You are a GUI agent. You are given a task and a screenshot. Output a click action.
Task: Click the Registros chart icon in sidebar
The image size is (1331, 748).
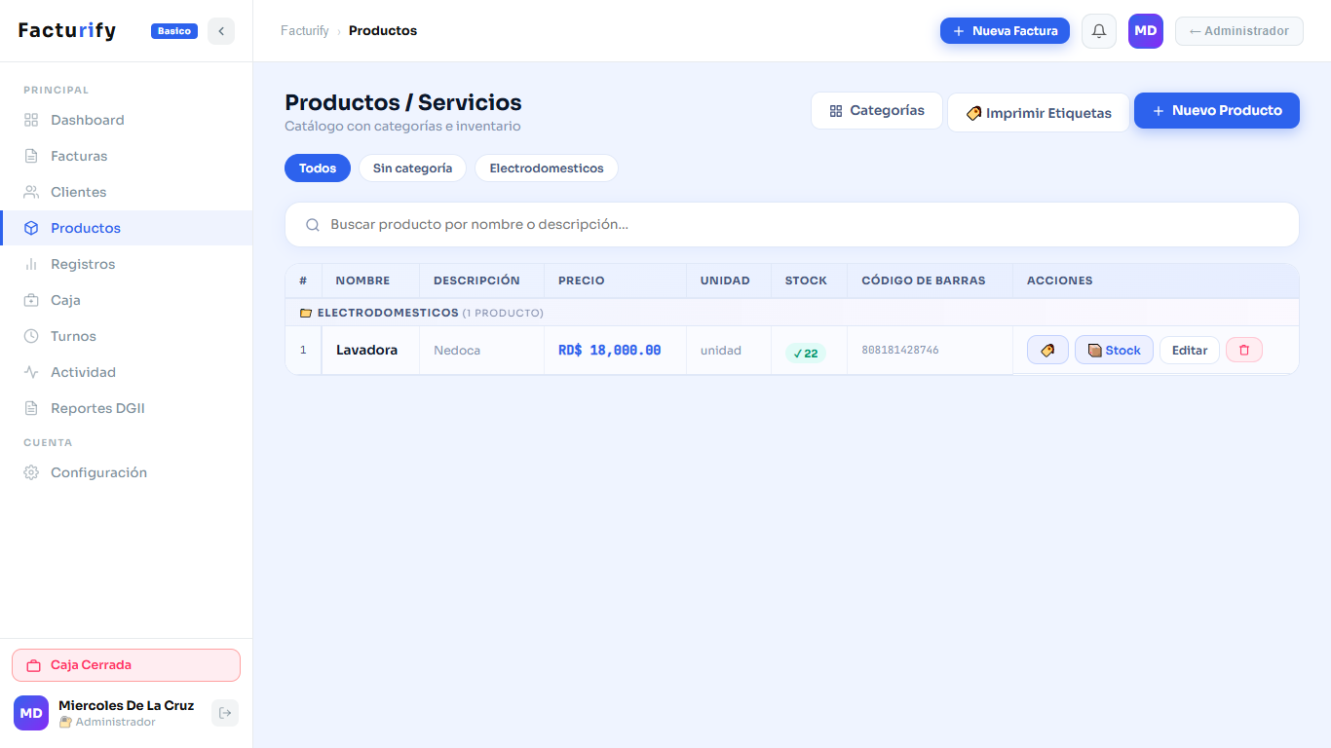31,264
